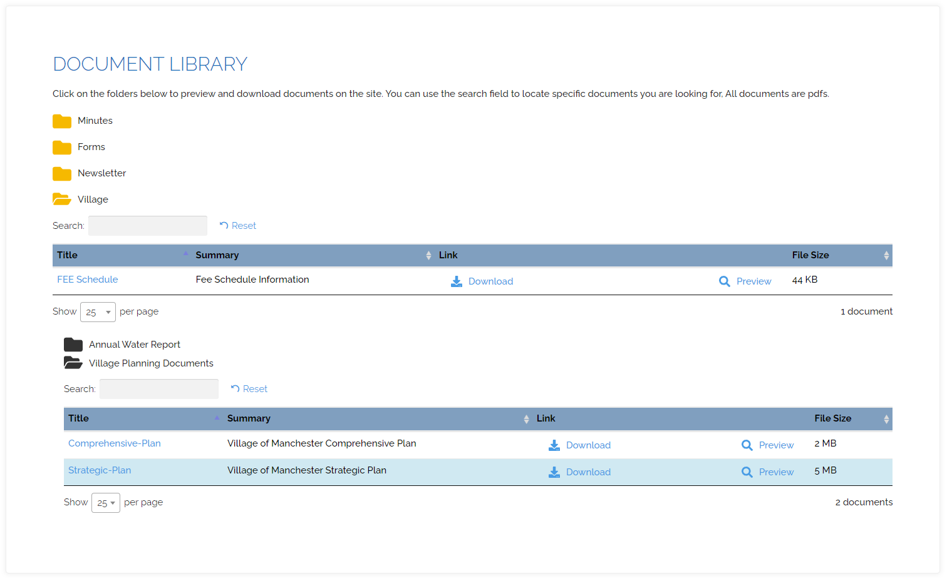Sort the second table by File Size
947x581 pixels.
click(x=886, y=418)
